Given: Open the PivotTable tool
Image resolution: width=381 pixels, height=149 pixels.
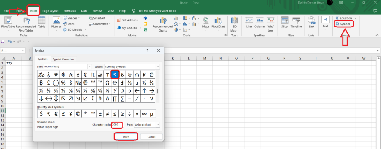Looking at the screenshot, I should tap(8, 24).
